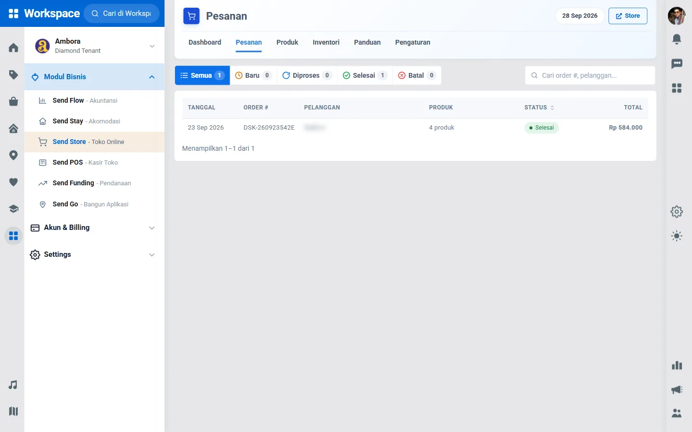Screen dimensions: 692x432
Task: Open the Inventori tab
Action: pos(326,42)
